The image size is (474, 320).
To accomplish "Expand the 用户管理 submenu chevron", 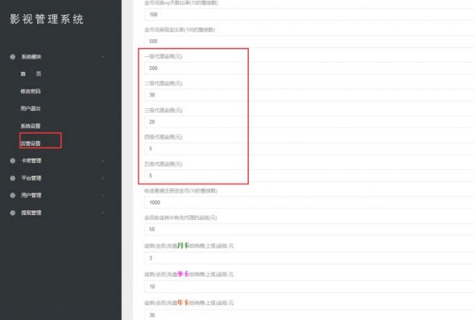I will pos(103,196).
